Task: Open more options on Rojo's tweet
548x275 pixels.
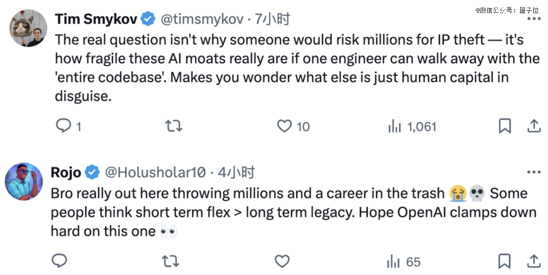Action: [x=533, y=172]
